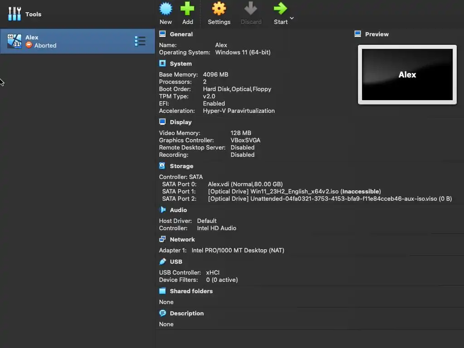Open the General section header link
This screenshot has width=464, height=348.
[181, 34]
